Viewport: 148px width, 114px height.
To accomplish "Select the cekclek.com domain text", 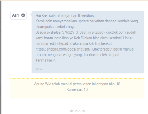I will tap(116, 32).
